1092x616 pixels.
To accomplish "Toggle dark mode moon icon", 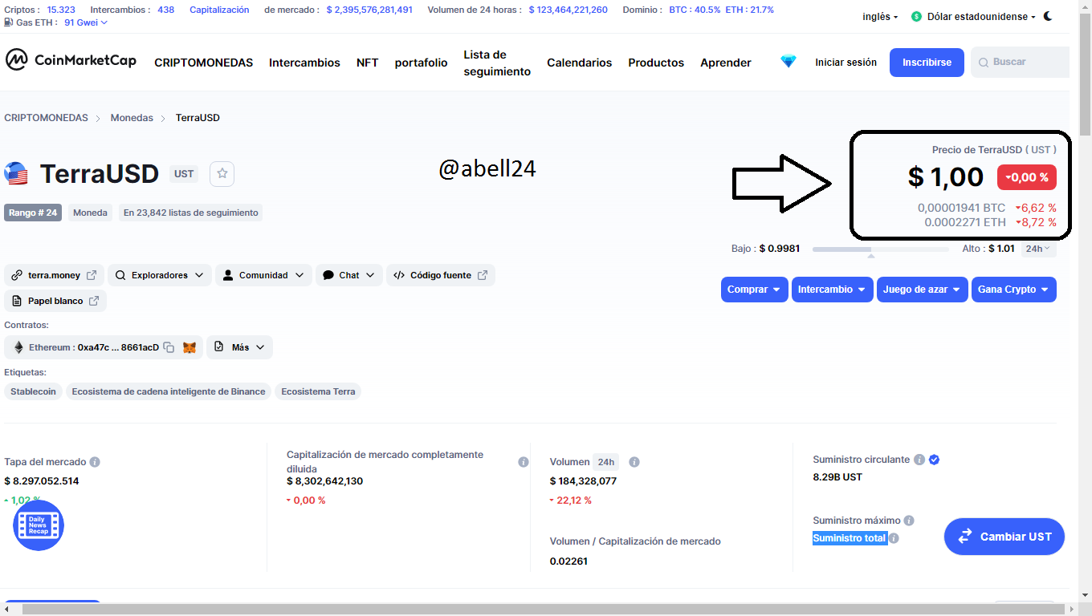I will point(1048,16).
